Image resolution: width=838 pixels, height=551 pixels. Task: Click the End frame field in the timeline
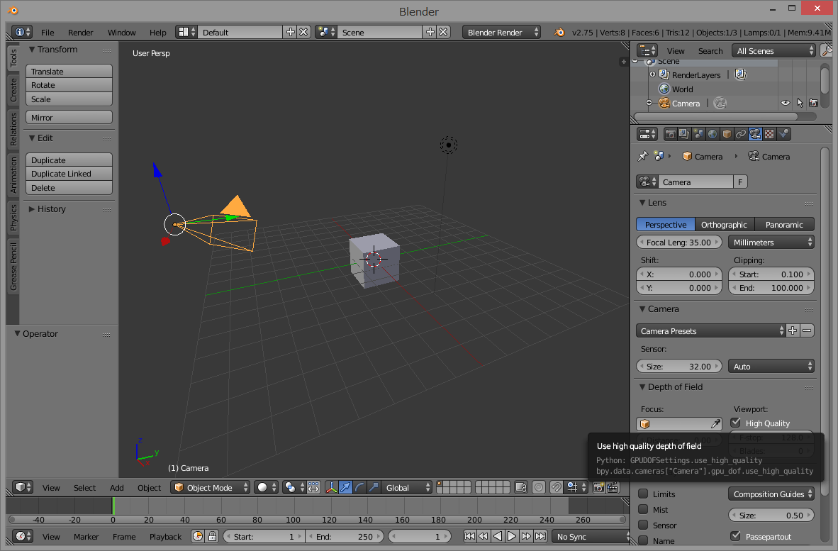coord(345,536)
